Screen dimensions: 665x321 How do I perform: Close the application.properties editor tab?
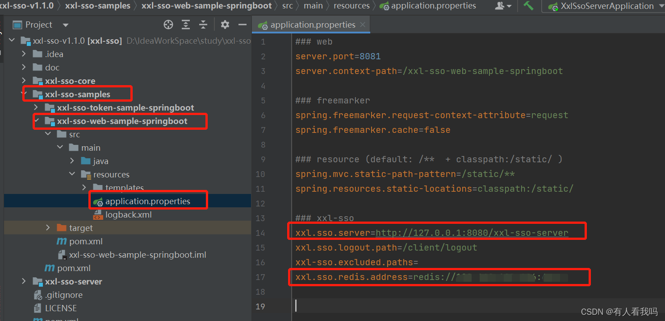(x=363, y=25)
